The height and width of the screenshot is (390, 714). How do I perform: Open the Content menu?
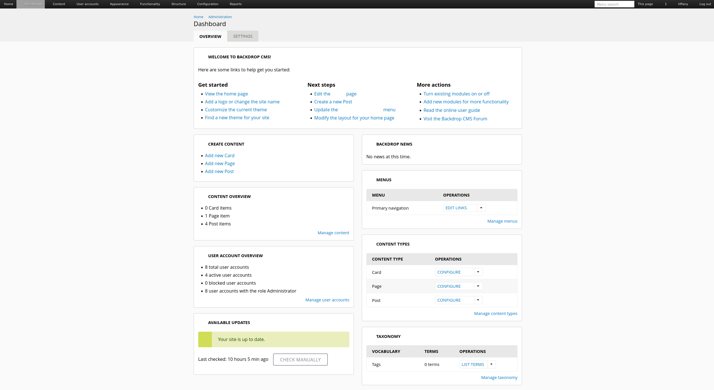(x=59, y=4)
